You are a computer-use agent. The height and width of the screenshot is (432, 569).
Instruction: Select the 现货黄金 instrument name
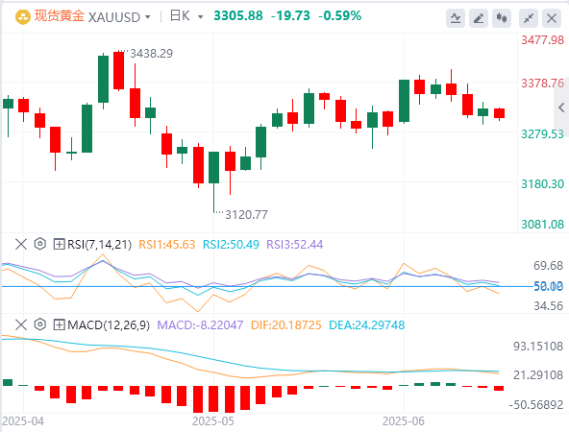point(60,16)
